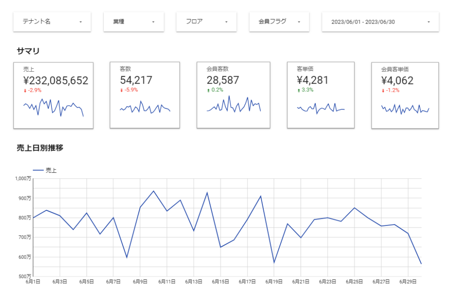454x298 pixels.
Task: Click the sparkline in the 会員客単価 scorecard
Action: (x=405, y=109)
